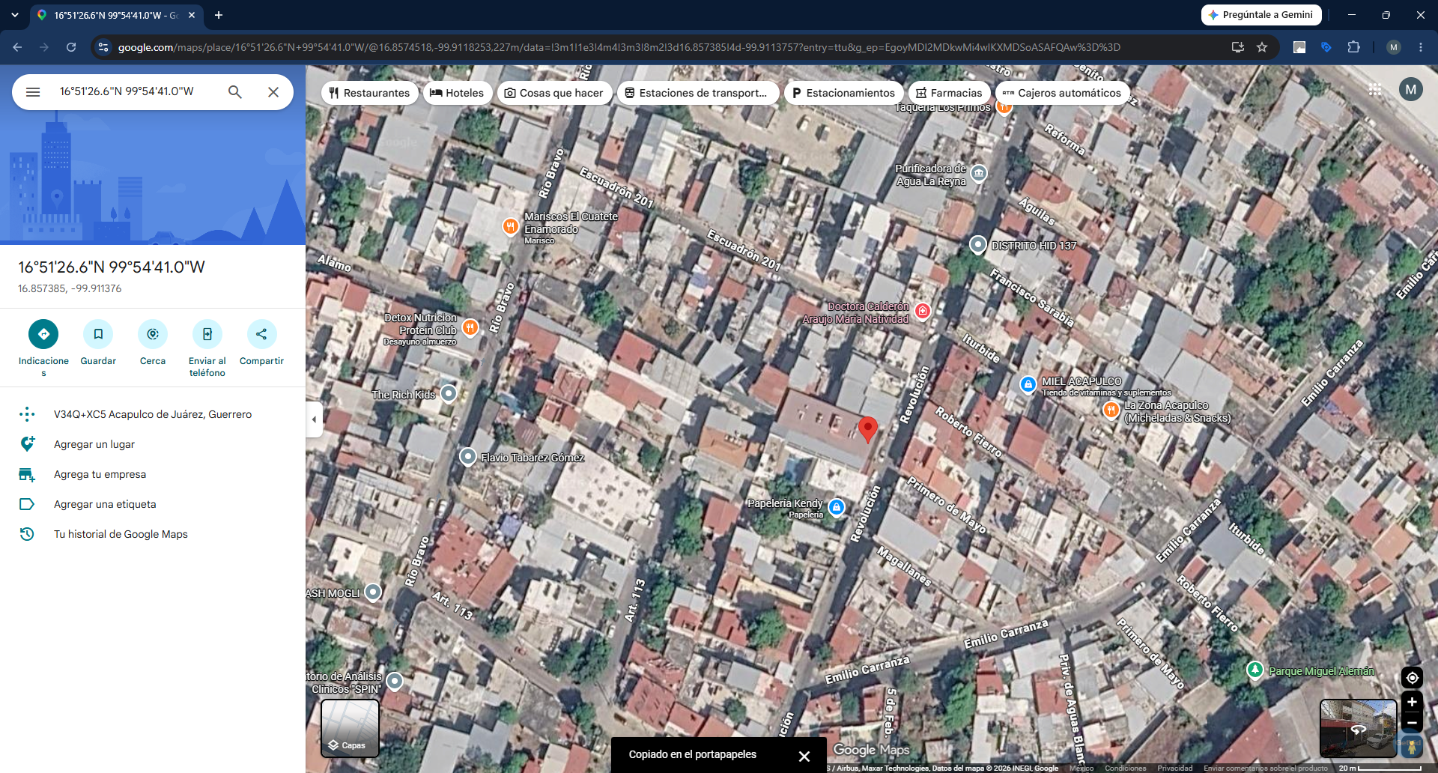Select Cajeros automáticos chip

(x=1062, y=93)
